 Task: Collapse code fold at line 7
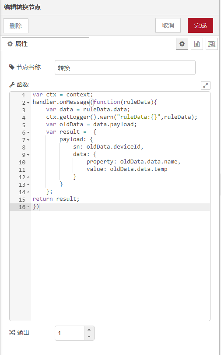coord(28,140)
